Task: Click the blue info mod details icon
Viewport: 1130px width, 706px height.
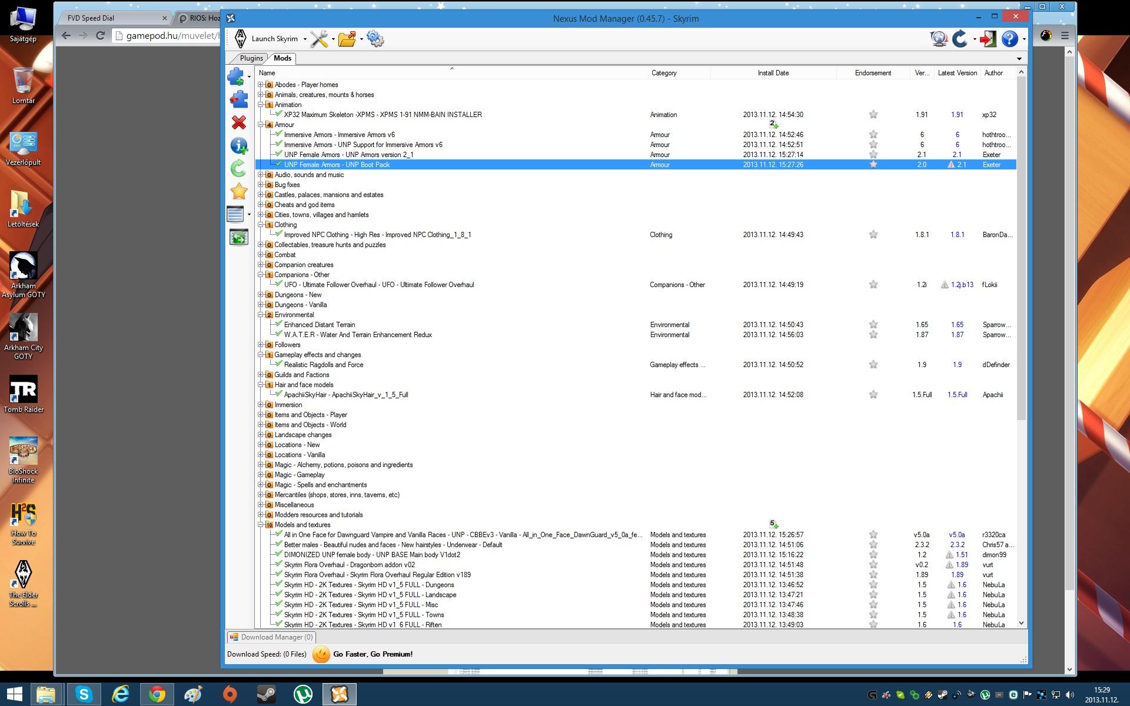Action: coord(238,145)
